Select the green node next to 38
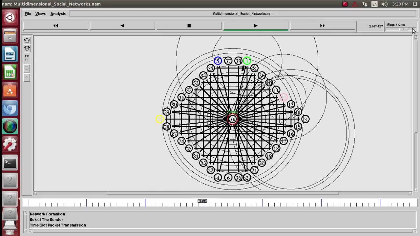Image resolution: width=420 pixels, height=236 pixels. coord(247,61)
